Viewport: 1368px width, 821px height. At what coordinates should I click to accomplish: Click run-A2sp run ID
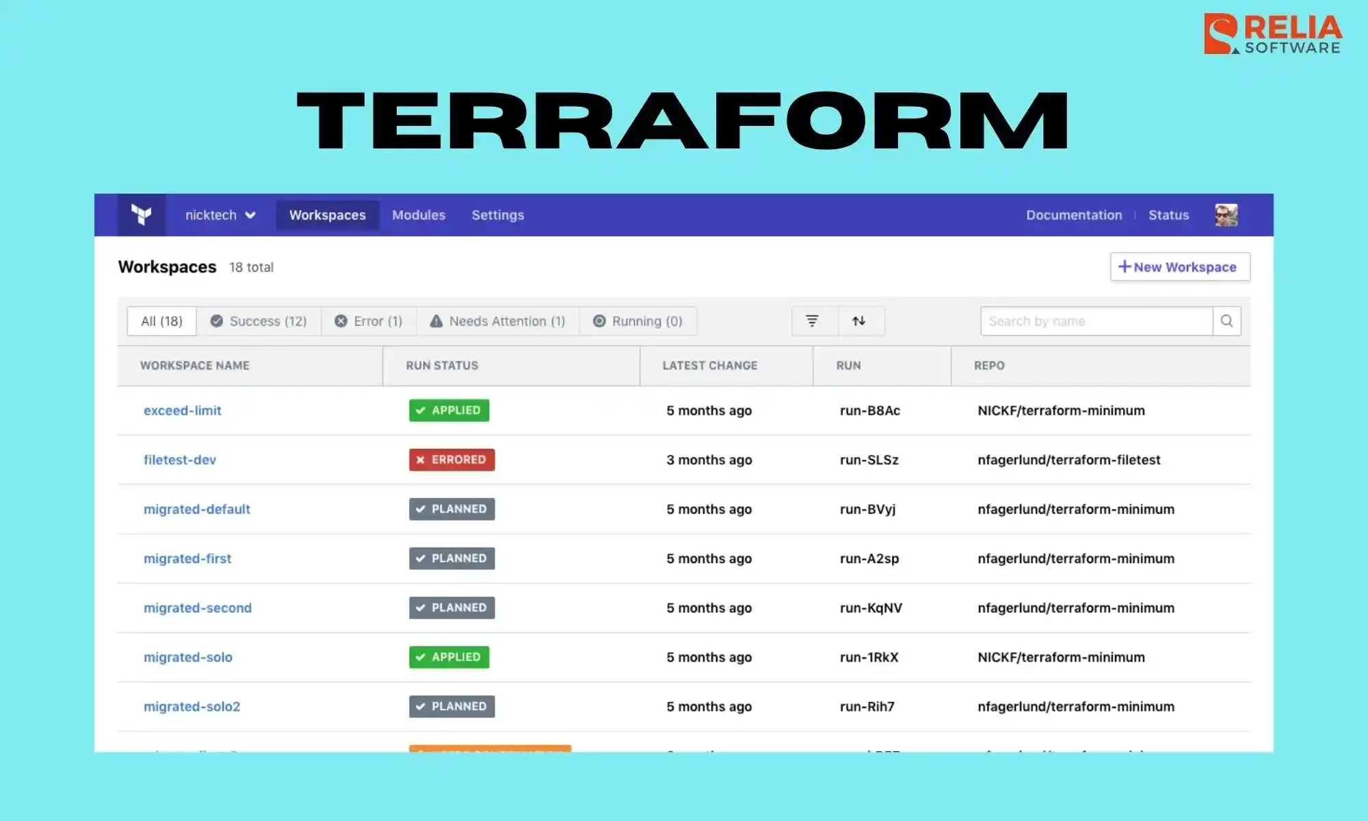pyautogui.click(x=869, y=558)
